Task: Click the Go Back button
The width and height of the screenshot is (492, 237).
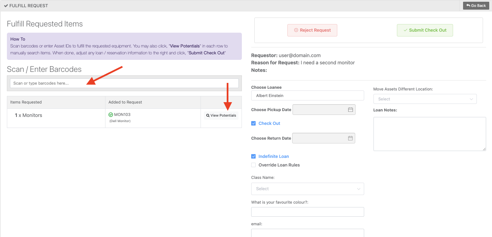Action: point(476,6)
